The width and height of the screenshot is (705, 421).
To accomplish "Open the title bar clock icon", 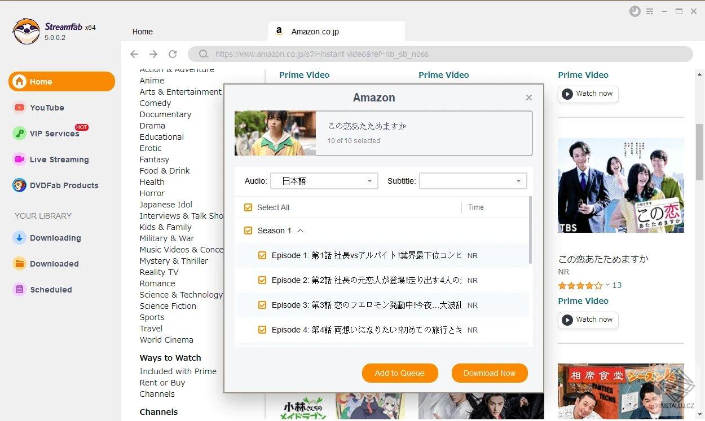I will point(634,11).
